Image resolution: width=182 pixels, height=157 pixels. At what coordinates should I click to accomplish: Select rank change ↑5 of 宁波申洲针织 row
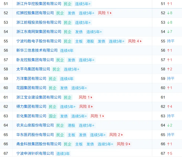(x=169, y=154)
